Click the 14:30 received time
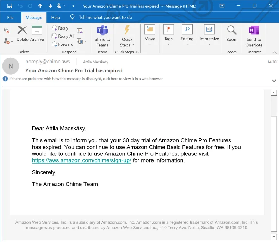The image size is (279, 242). pos(272,62)
